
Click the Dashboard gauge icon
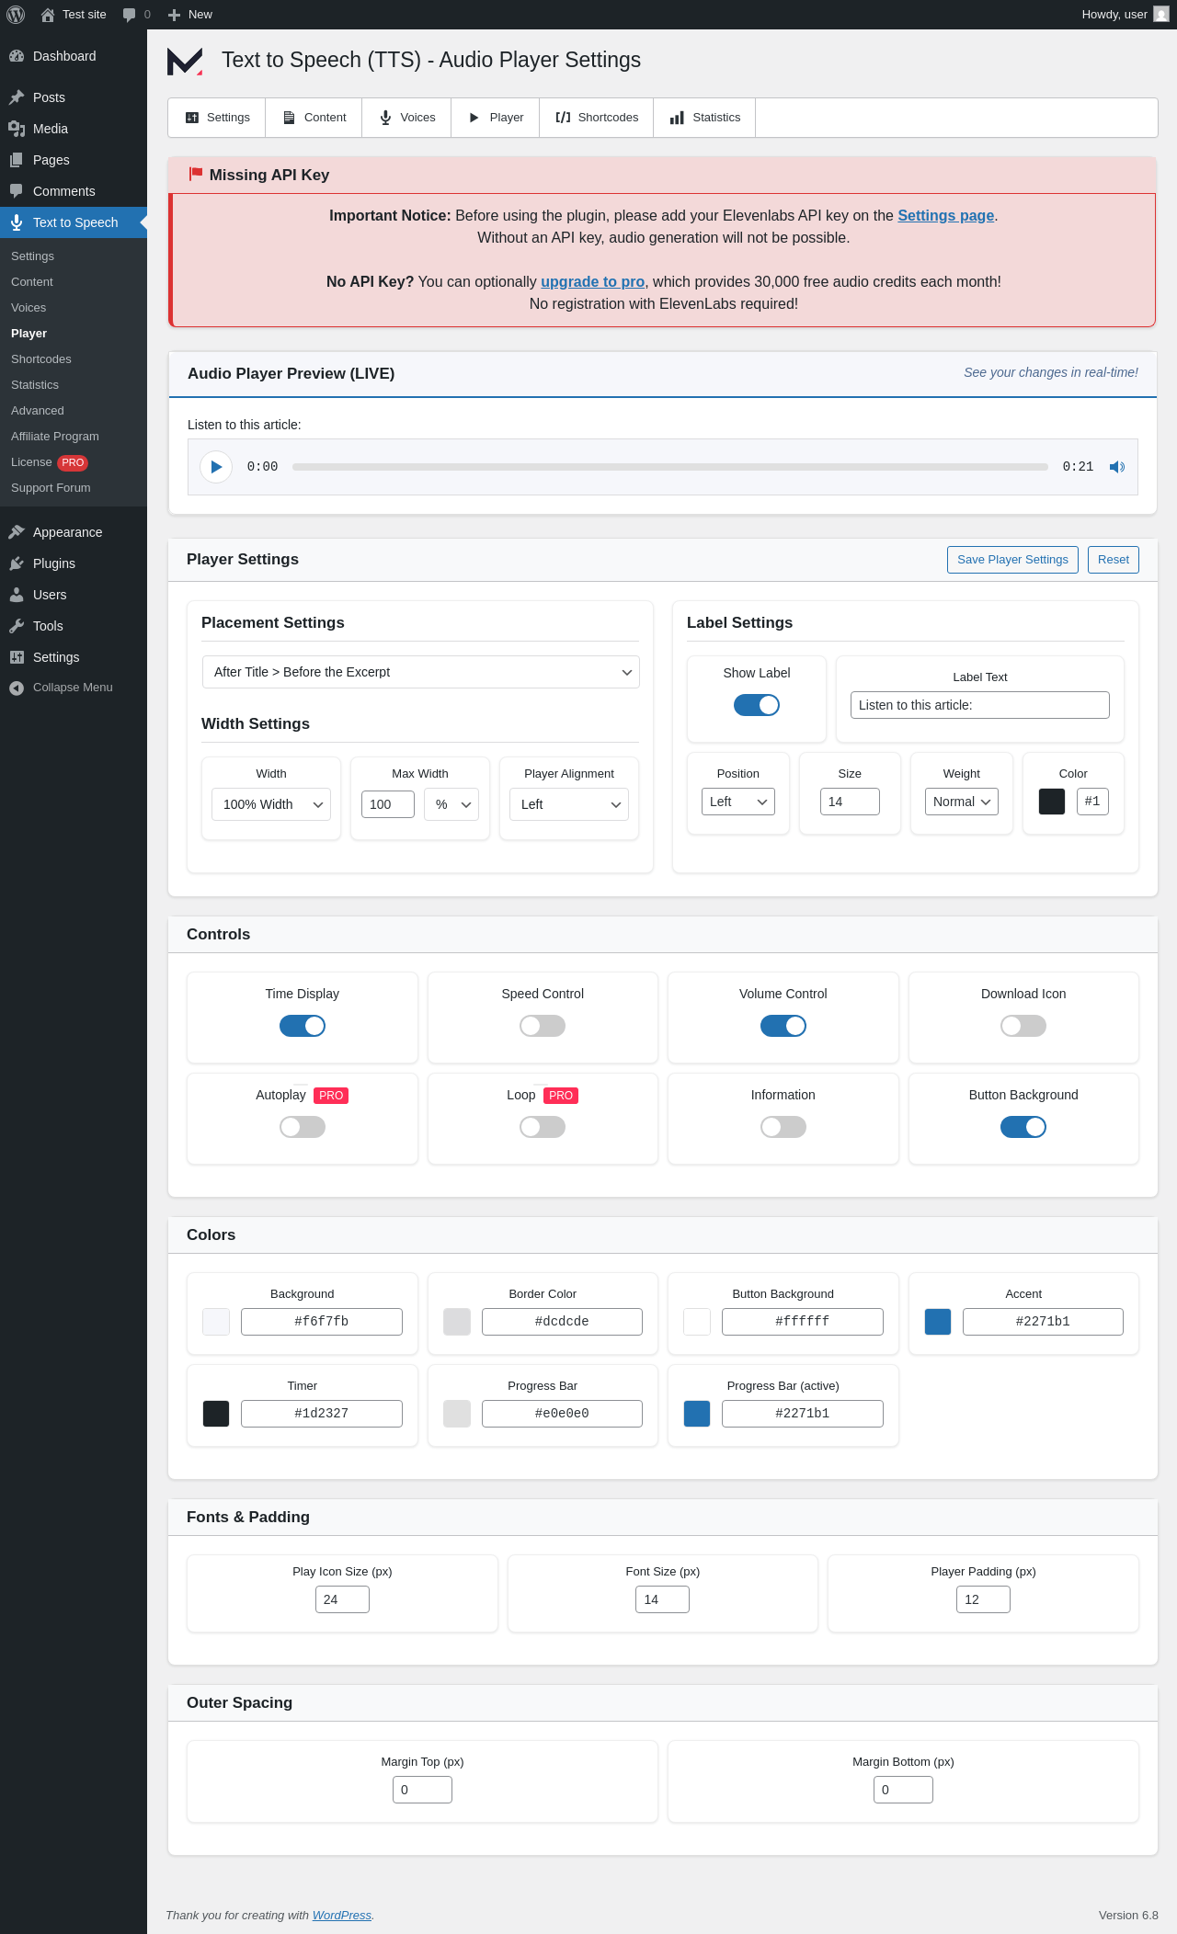[17, 56]
